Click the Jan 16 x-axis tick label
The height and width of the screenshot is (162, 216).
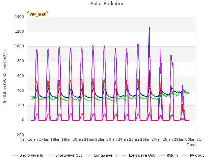point(27,139)
